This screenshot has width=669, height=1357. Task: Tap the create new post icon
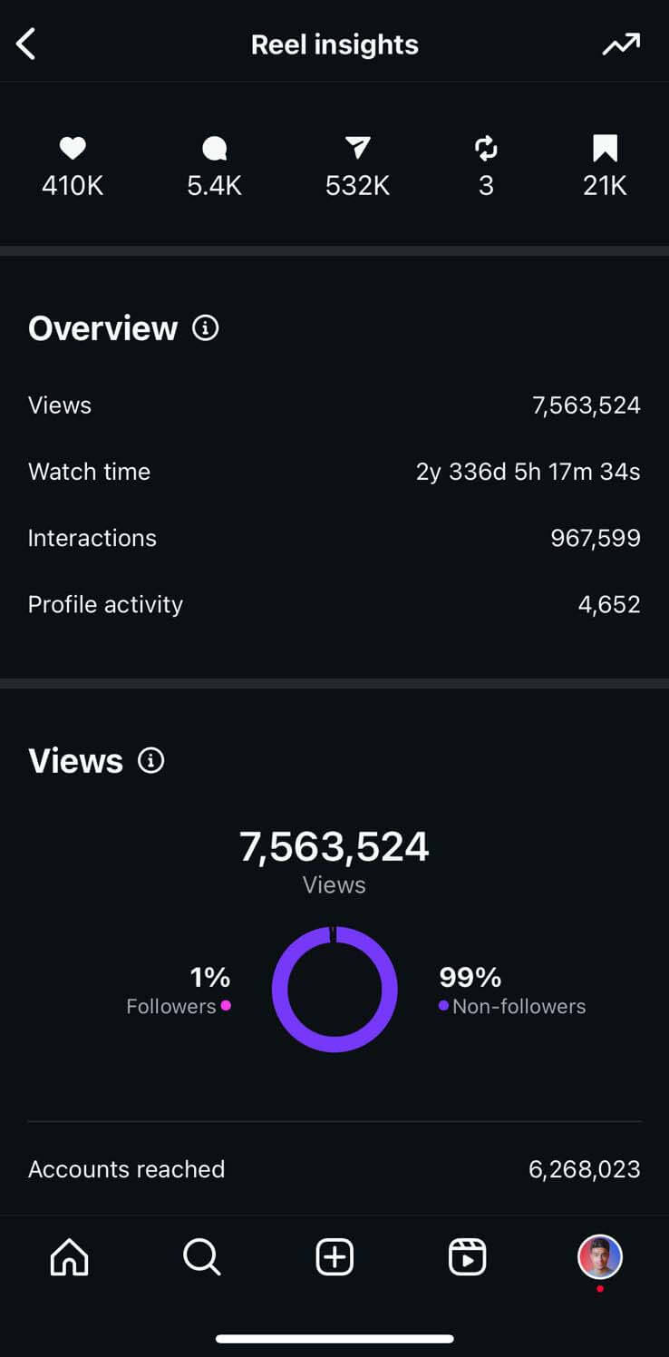334,1257
